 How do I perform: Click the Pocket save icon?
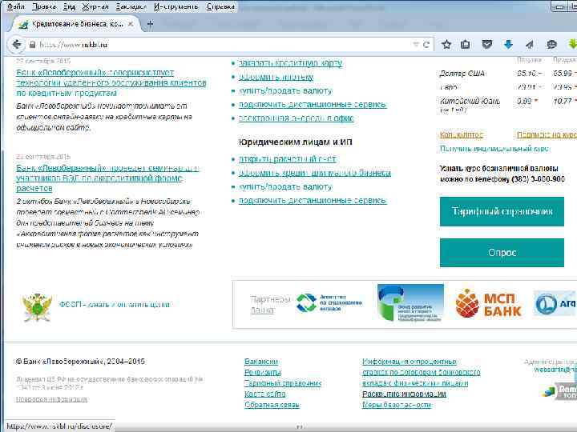487,45
